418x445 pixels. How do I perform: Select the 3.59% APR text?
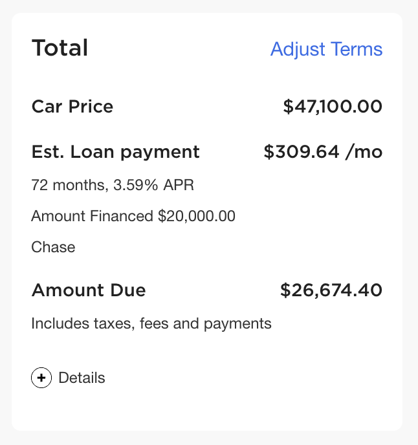click(153, 185)
